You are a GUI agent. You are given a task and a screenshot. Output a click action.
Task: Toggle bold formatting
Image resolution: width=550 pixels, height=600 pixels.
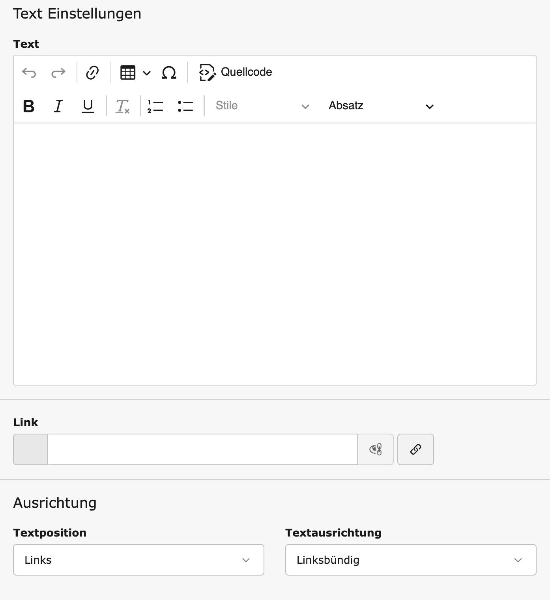pyautogui.click(x=29, y=106)
